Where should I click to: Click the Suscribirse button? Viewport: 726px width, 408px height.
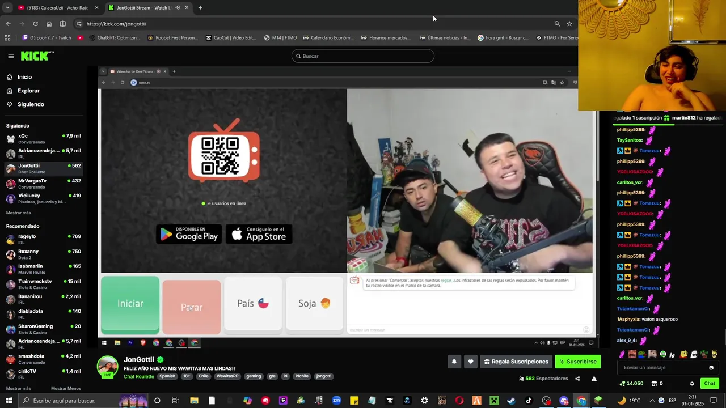coord(577,362)
